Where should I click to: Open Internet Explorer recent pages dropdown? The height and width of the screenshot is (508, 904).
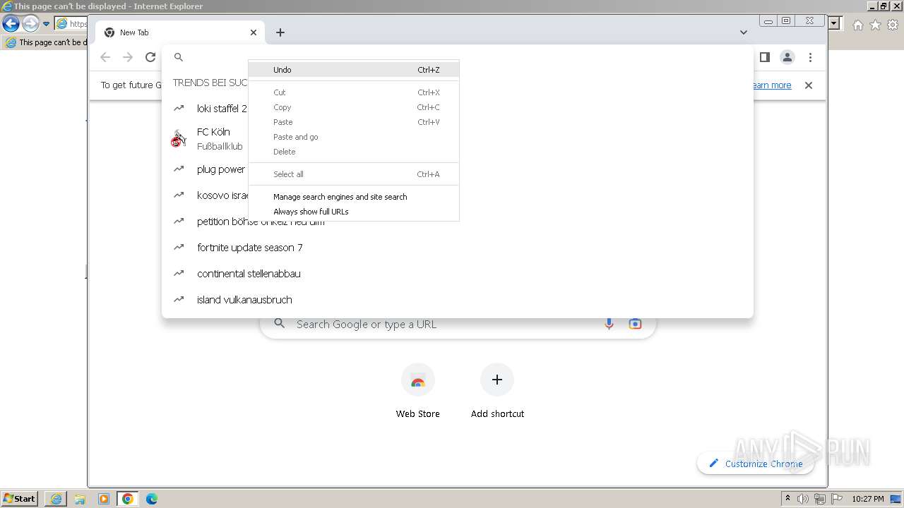coord(47,24)
